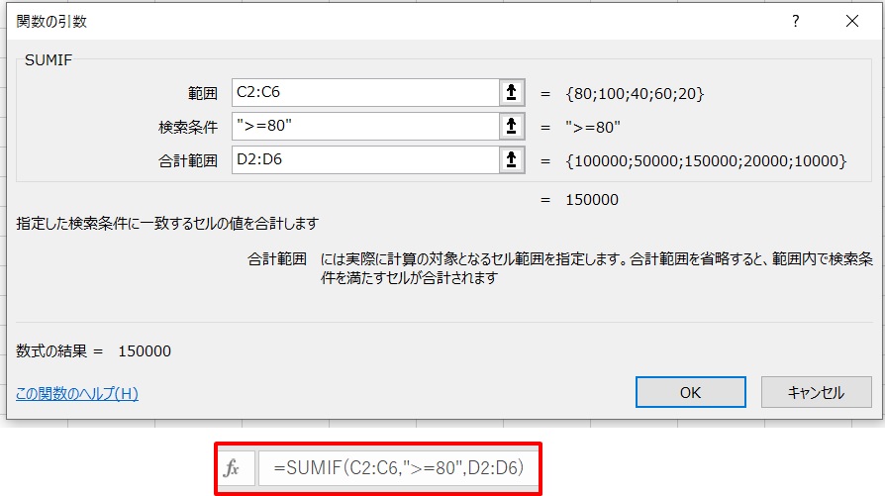Click the 検索条件 label

(x=188, y=128)
